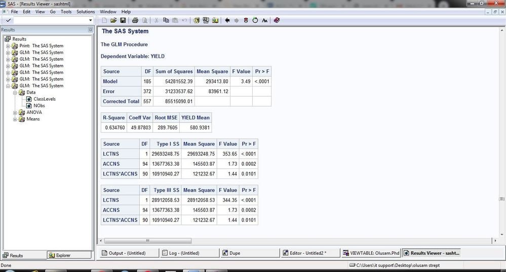The height and width of the screenshot is (272, 506).
Task: Expand the ANOVA tree folder
Action: [15, 112]
